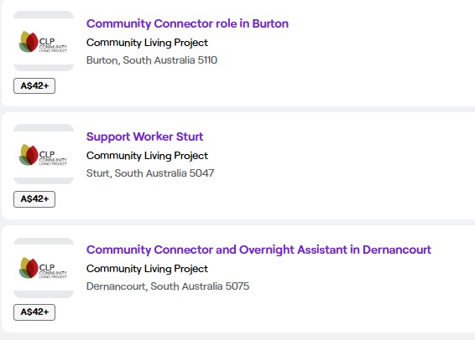Click the A$42+ badge on the Burton listing

pos(34,85)
